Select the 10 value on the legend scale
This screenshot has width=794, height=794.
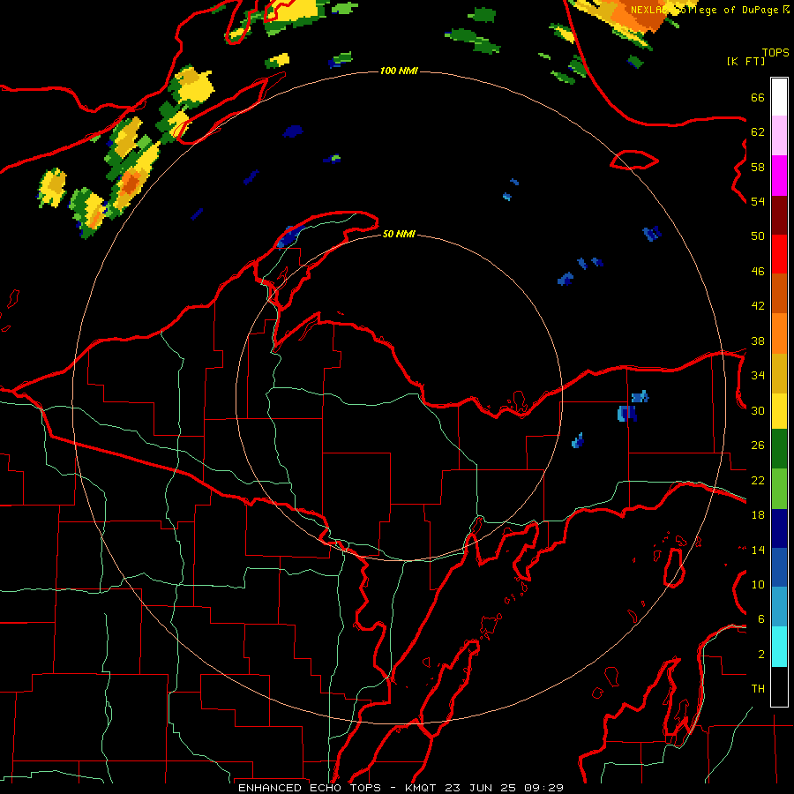pyautogui.click(x=758, y=585)
